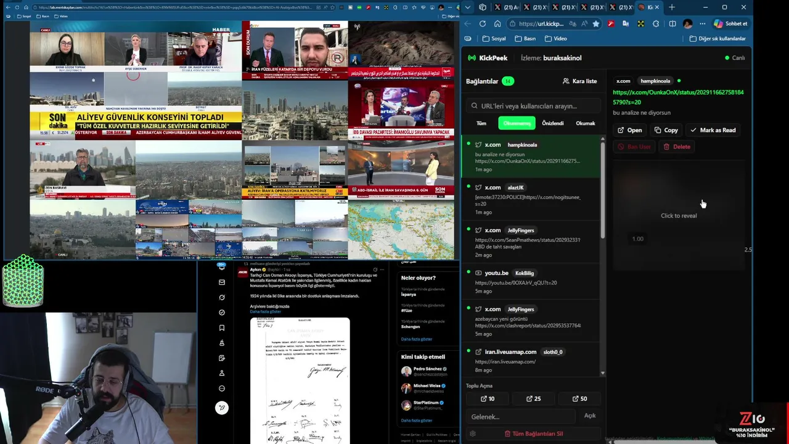789x444 pixels.
Task: Select JellyFingers 'ABD de taht savaşları' entry
Action: (x=531, y=242)
